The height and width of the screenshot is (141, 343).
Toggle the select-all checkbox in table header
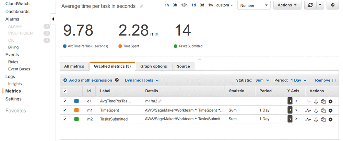[65, 91]
